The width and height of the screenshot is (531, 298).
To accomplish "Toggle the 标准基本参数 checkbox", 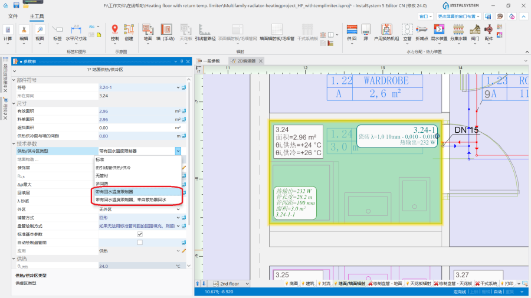I will click(140, 234).
